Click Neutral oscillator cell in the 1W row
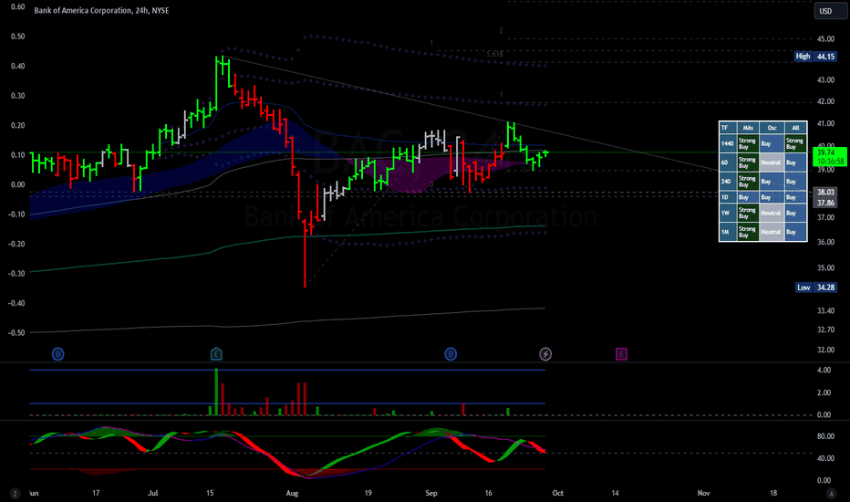Viewport: 850px width, 502px height. (x=772, y=213)
